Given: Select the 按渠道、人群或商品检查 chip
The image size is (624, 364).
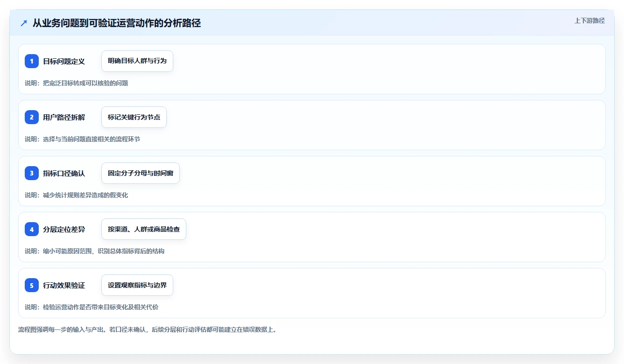Looking at the screenshot, I should [x=144, y=229].
